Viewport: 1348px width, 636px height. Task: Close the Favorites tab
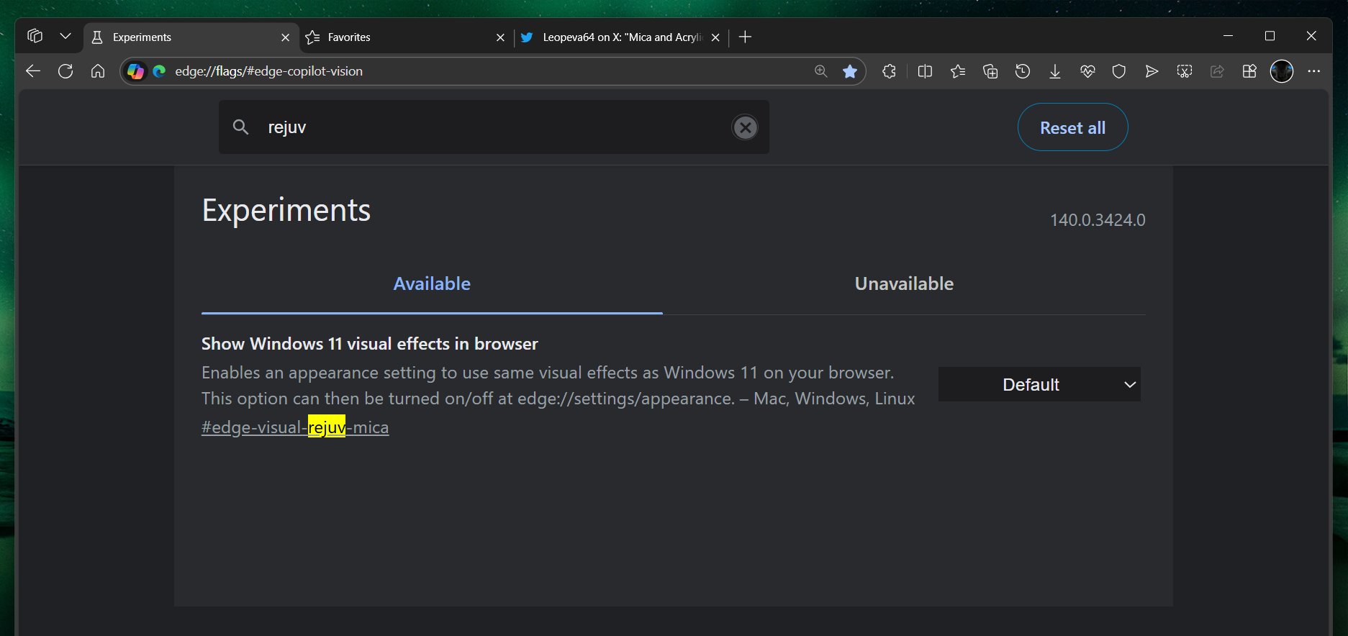click(500, 37)
